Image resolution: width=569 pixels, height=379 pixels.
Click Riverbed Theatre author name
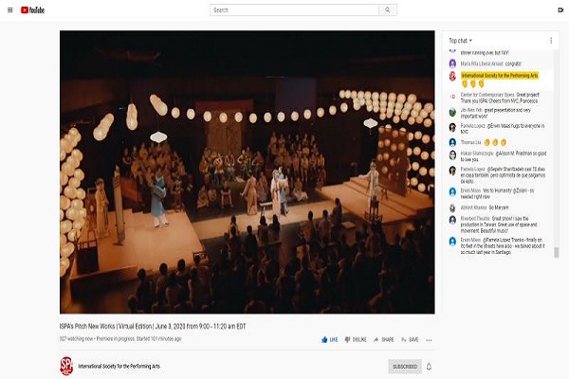475,218
